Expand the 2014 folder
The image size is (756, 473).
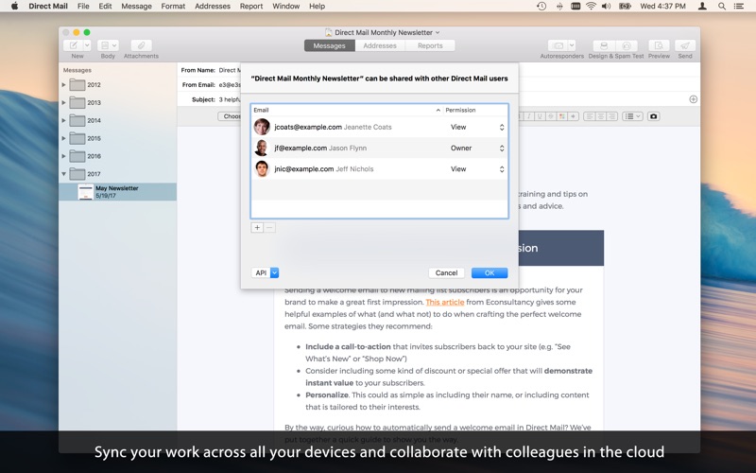coord(63,121)
